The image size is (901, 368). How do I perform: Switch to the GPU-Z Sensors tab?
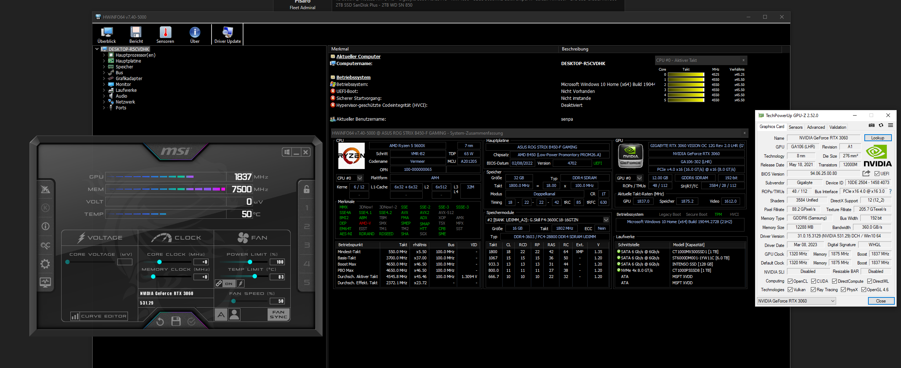[x=795, y=127]
